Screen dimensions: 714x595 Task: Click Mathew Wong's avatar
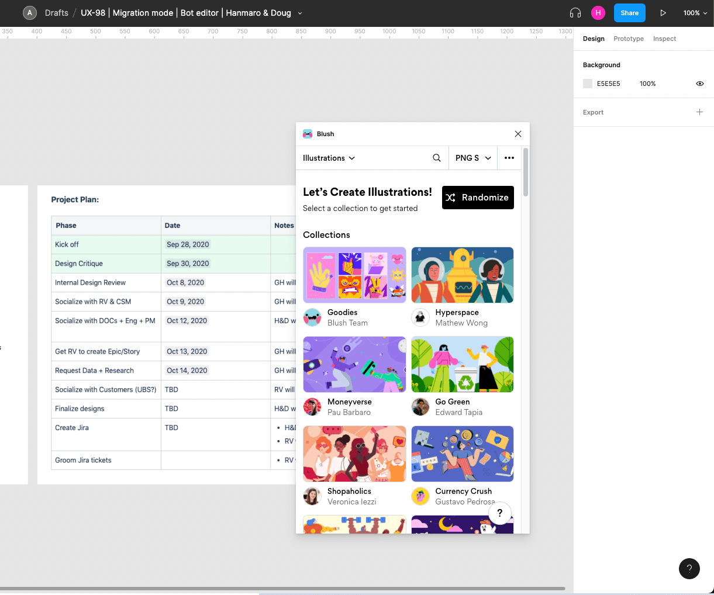click(420, 317)
